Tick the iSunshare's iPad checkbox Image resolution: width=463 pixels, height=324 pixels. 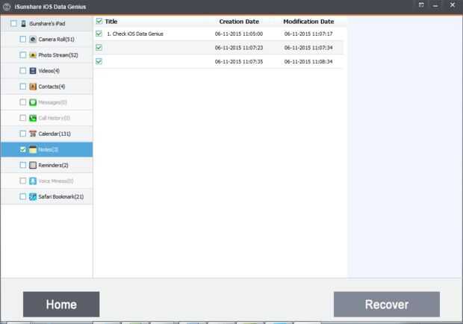(x=13, y=23)
